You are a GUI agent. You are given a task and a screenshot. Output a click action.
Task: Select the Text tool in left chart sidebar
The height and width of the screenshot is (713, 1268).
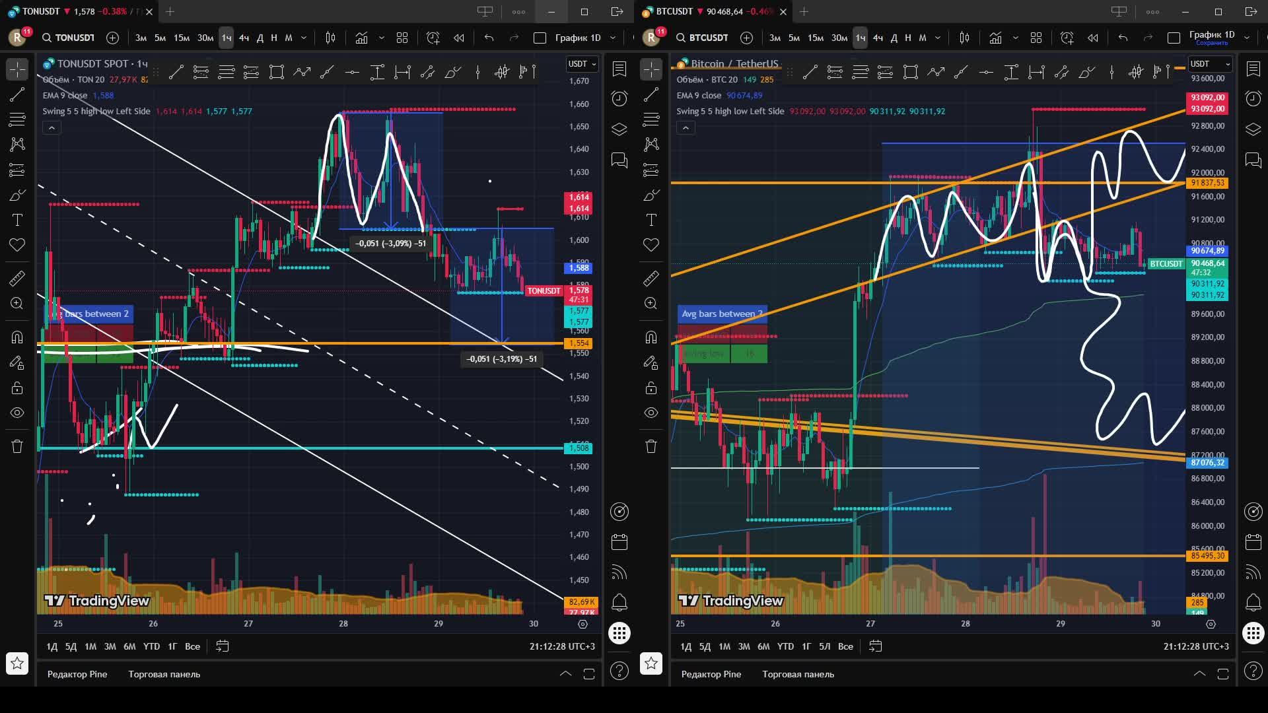[x=17, y=220]
